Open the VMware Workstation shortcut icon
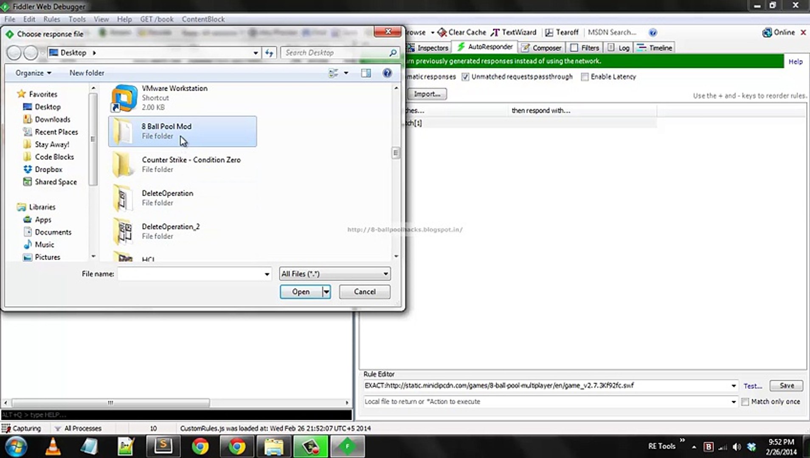 124,98
